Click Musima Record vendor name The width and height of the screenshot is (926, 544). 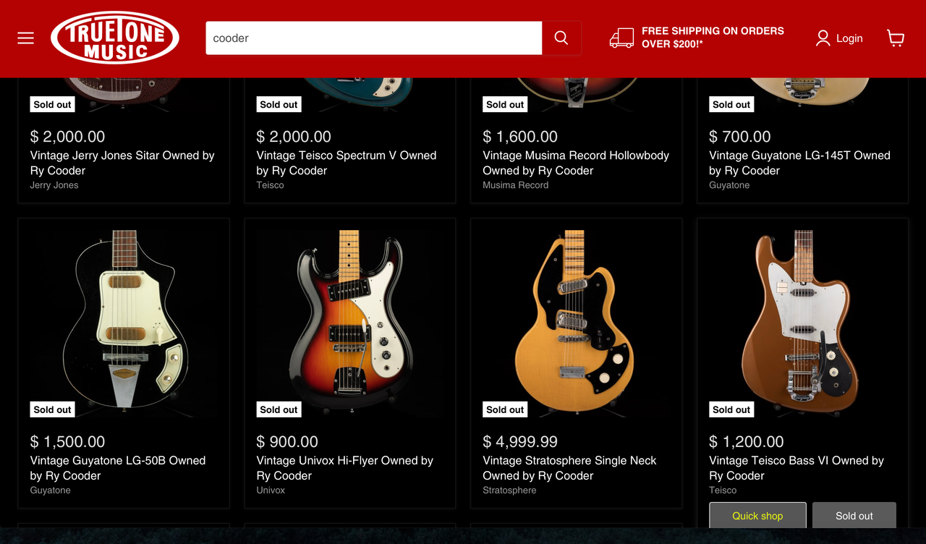516,185
